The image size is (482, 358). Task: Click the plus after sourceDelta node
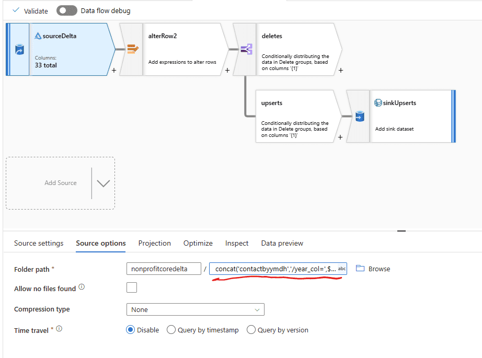pyautogui.click(x=114, y=71)
